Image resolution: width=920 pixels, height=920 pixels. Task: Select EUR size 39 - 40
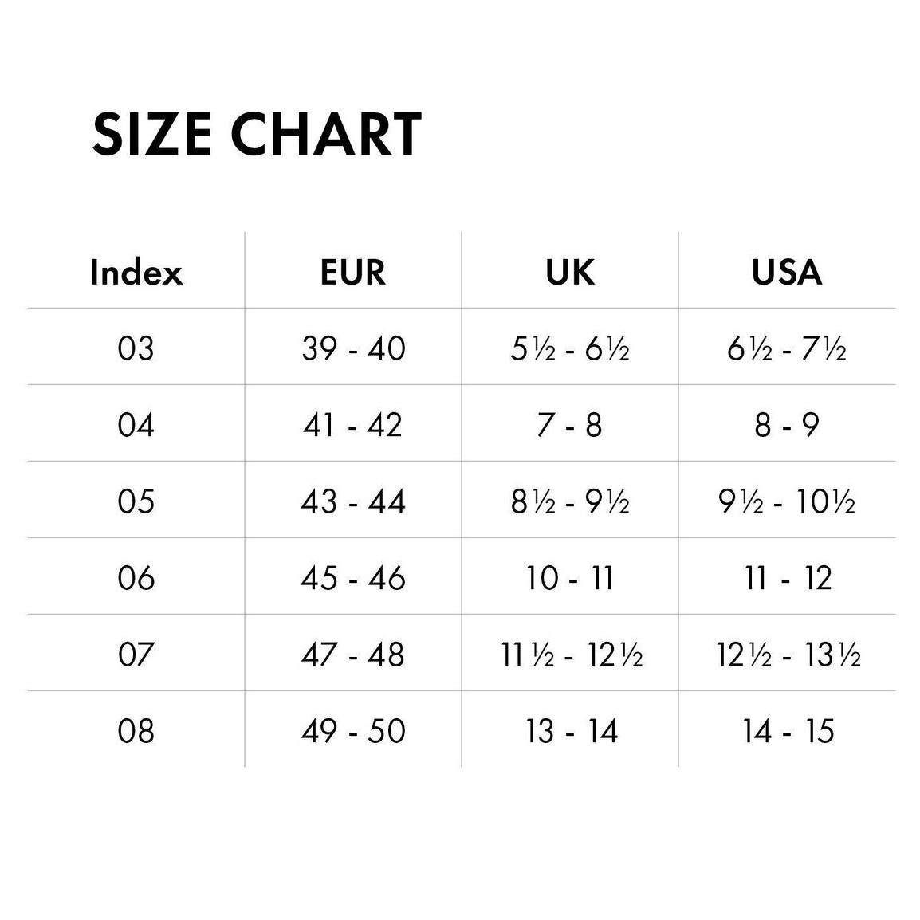pyautogui.click(x=353, y=348)
